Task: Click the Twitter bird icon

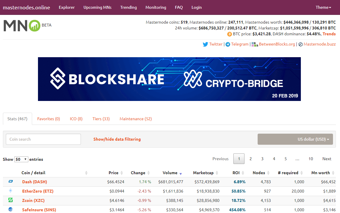Action: (205, 44)
